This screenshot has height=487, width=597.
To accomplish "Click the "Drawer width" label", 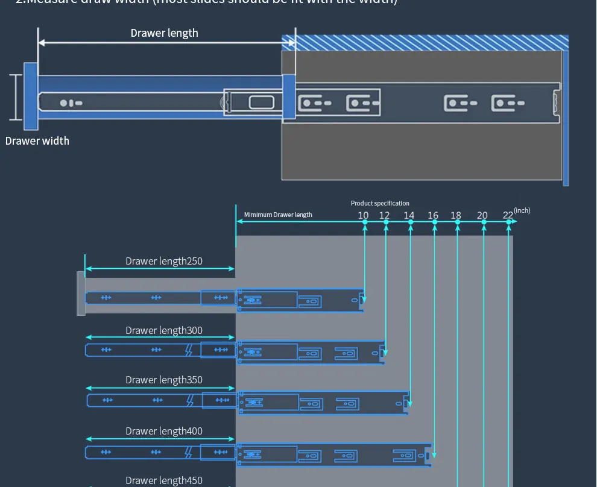I will [x=37, y=141].
